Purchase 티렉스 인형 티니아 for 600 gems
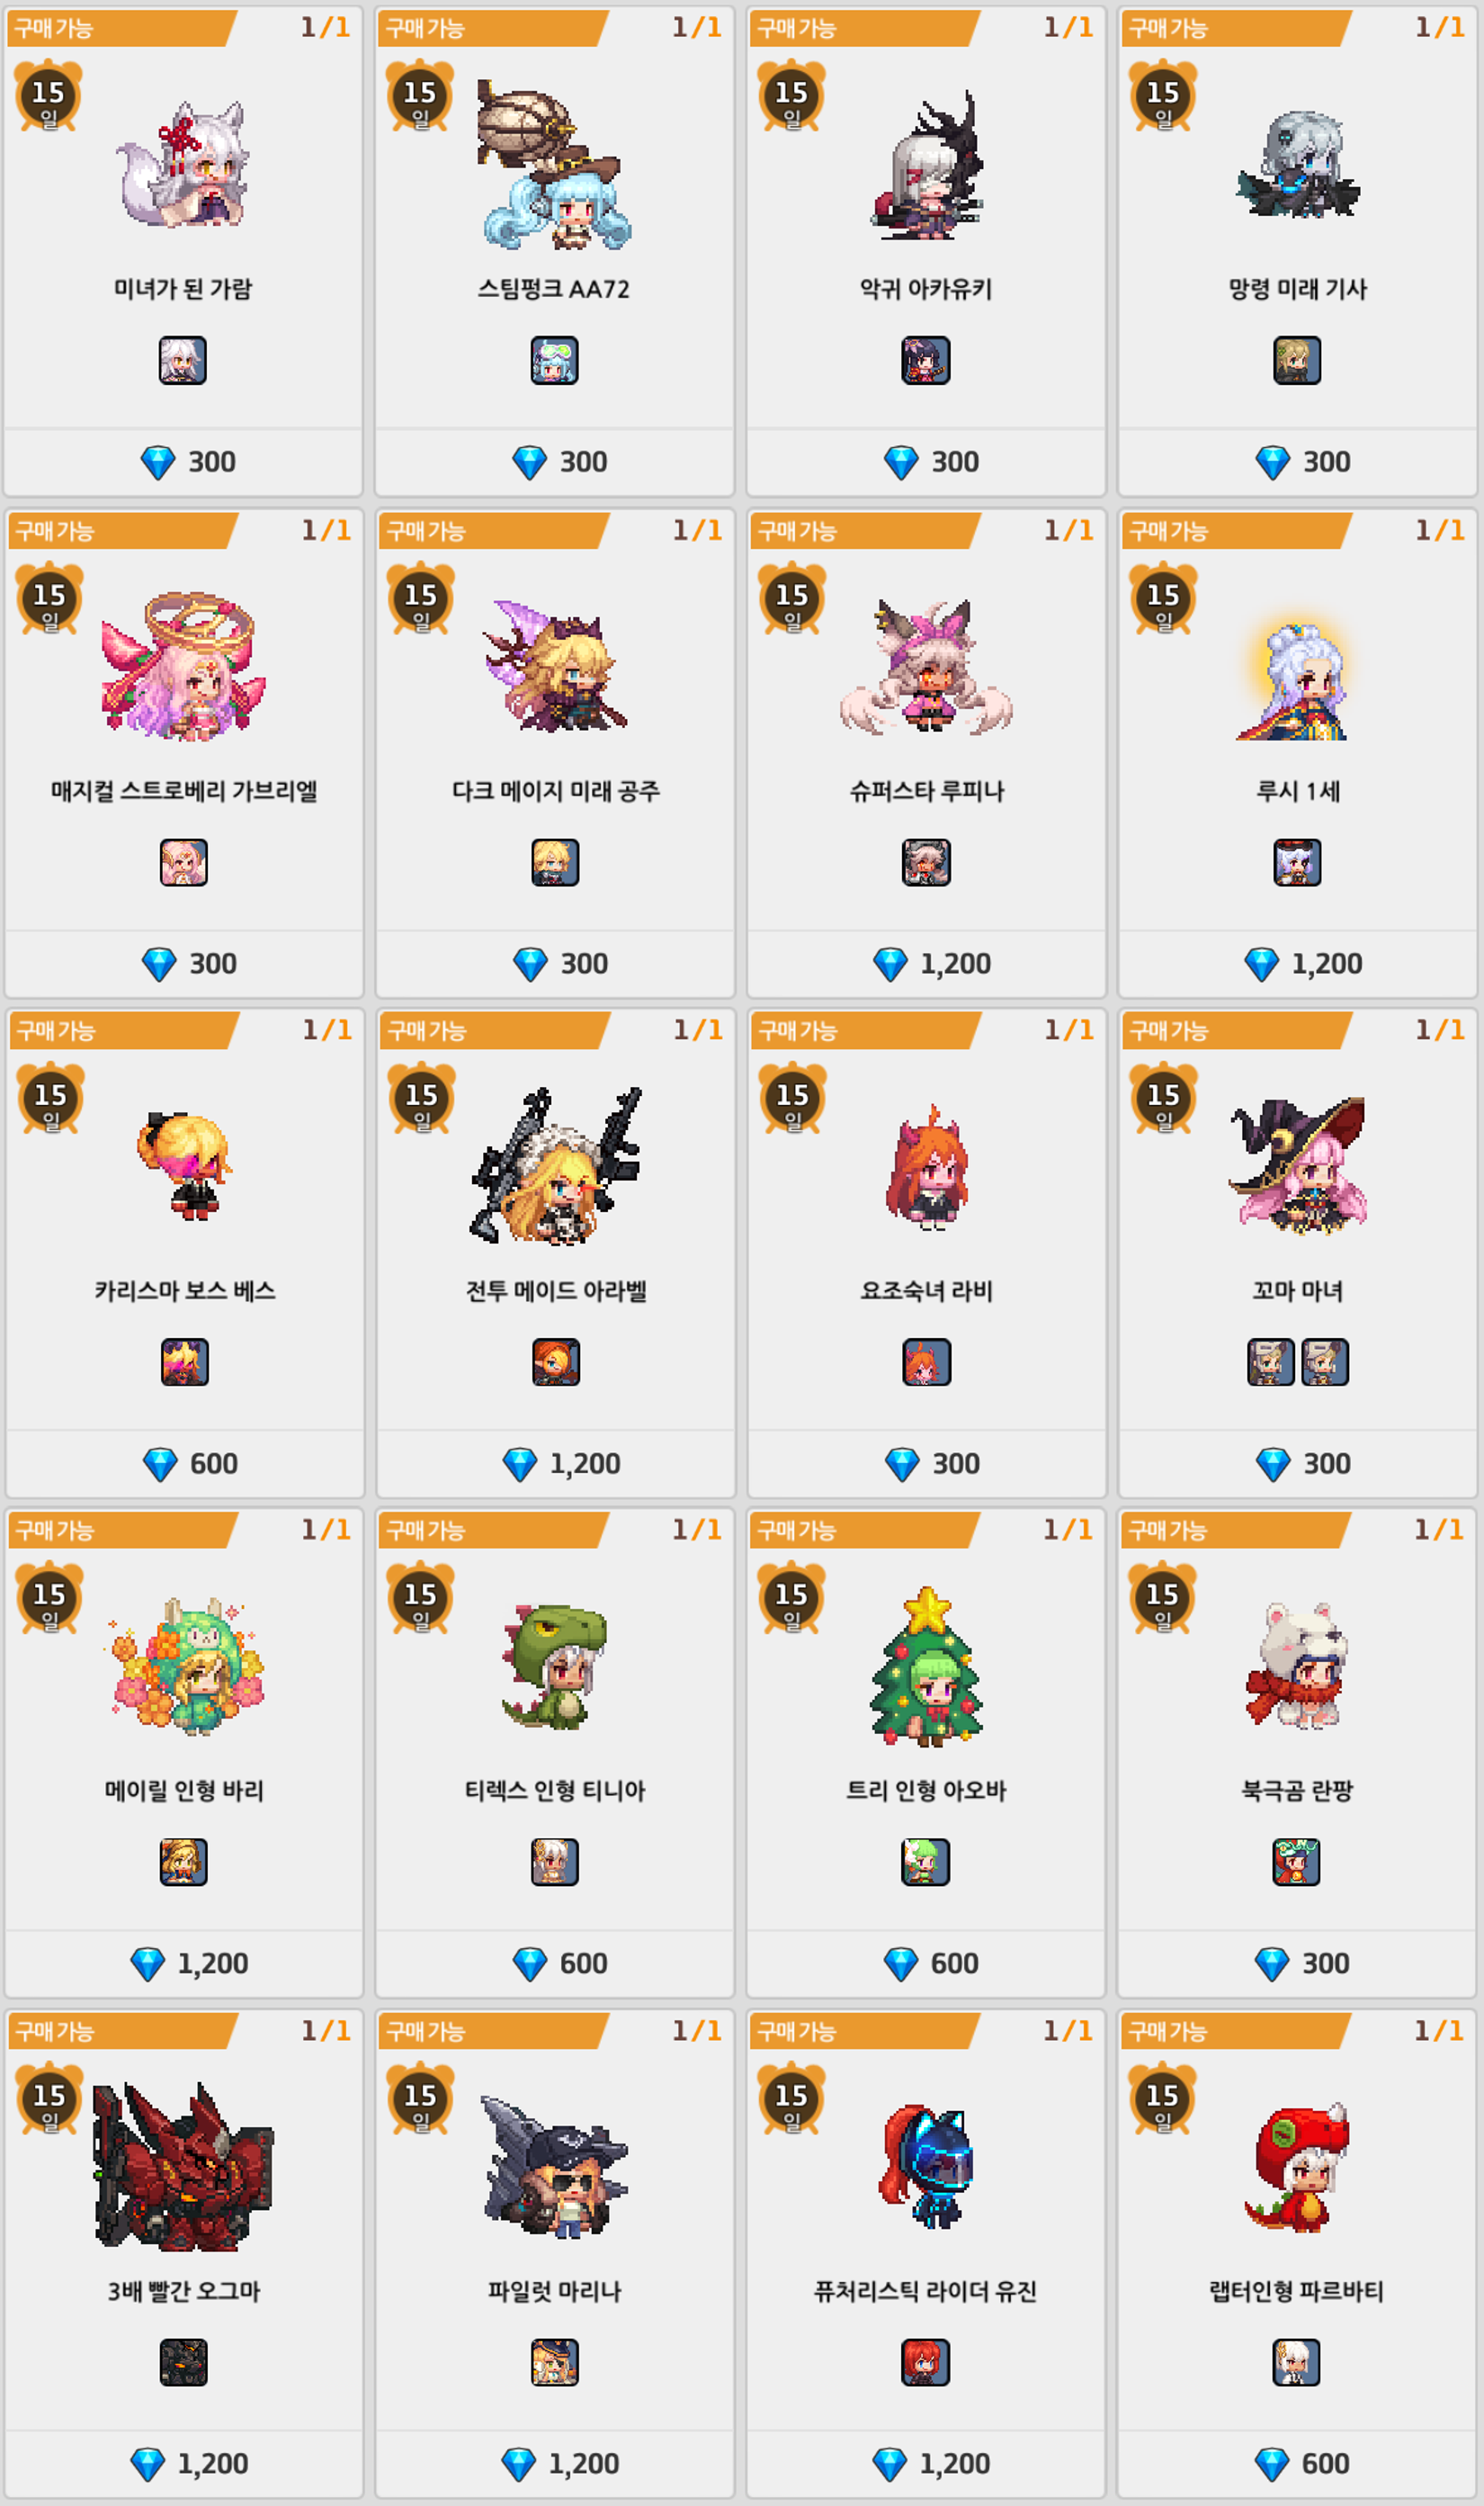Screen dimensions: 1484x2506 click(555, 1963)
